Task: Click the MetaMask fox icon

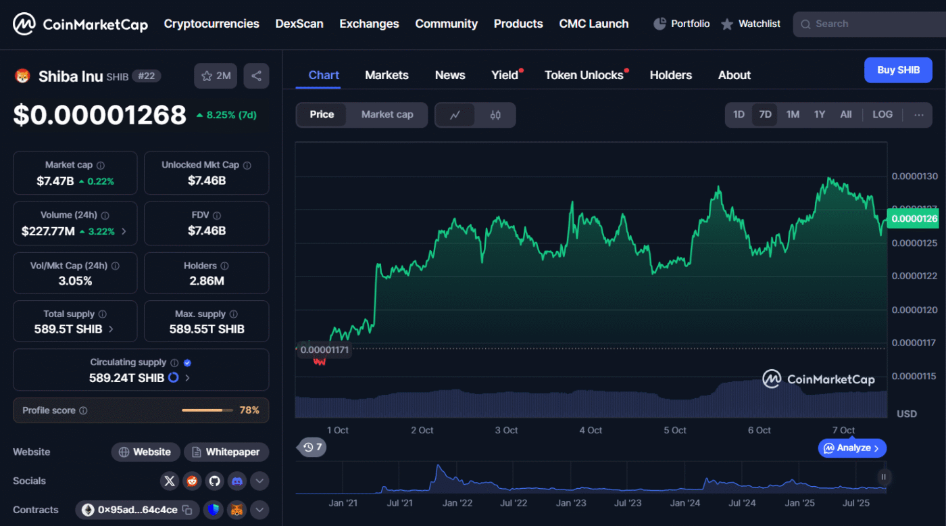Action: [x=236, y=510]
